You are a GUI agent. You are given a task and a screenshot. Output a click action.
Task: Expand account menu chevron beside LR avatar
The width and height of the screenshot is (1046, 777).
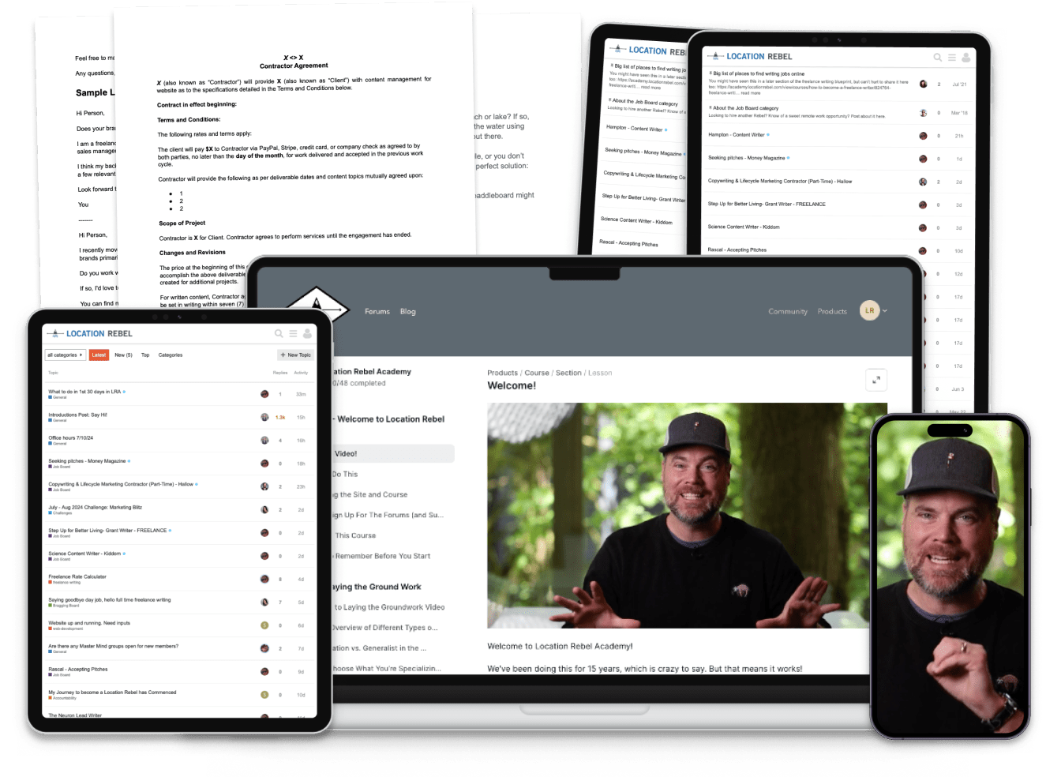pos(885,310)
